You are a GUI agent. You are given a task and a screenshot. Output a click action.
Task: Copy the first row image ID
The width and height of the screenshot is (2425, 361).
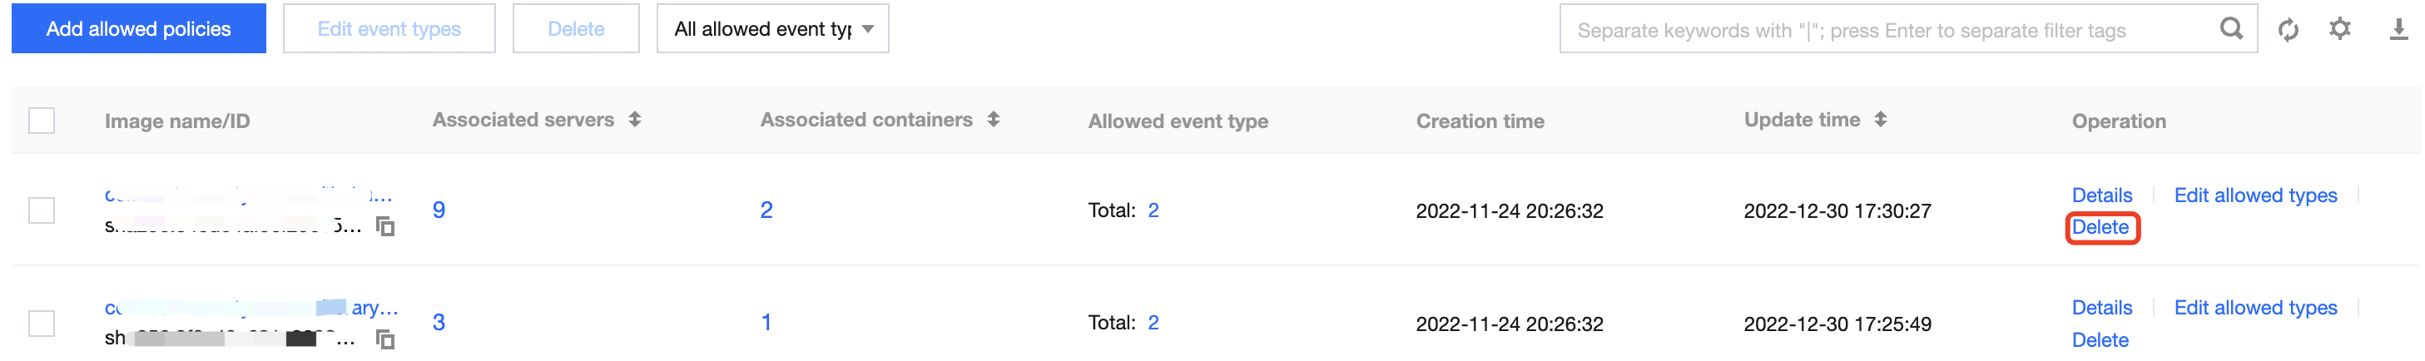[385, 226]
